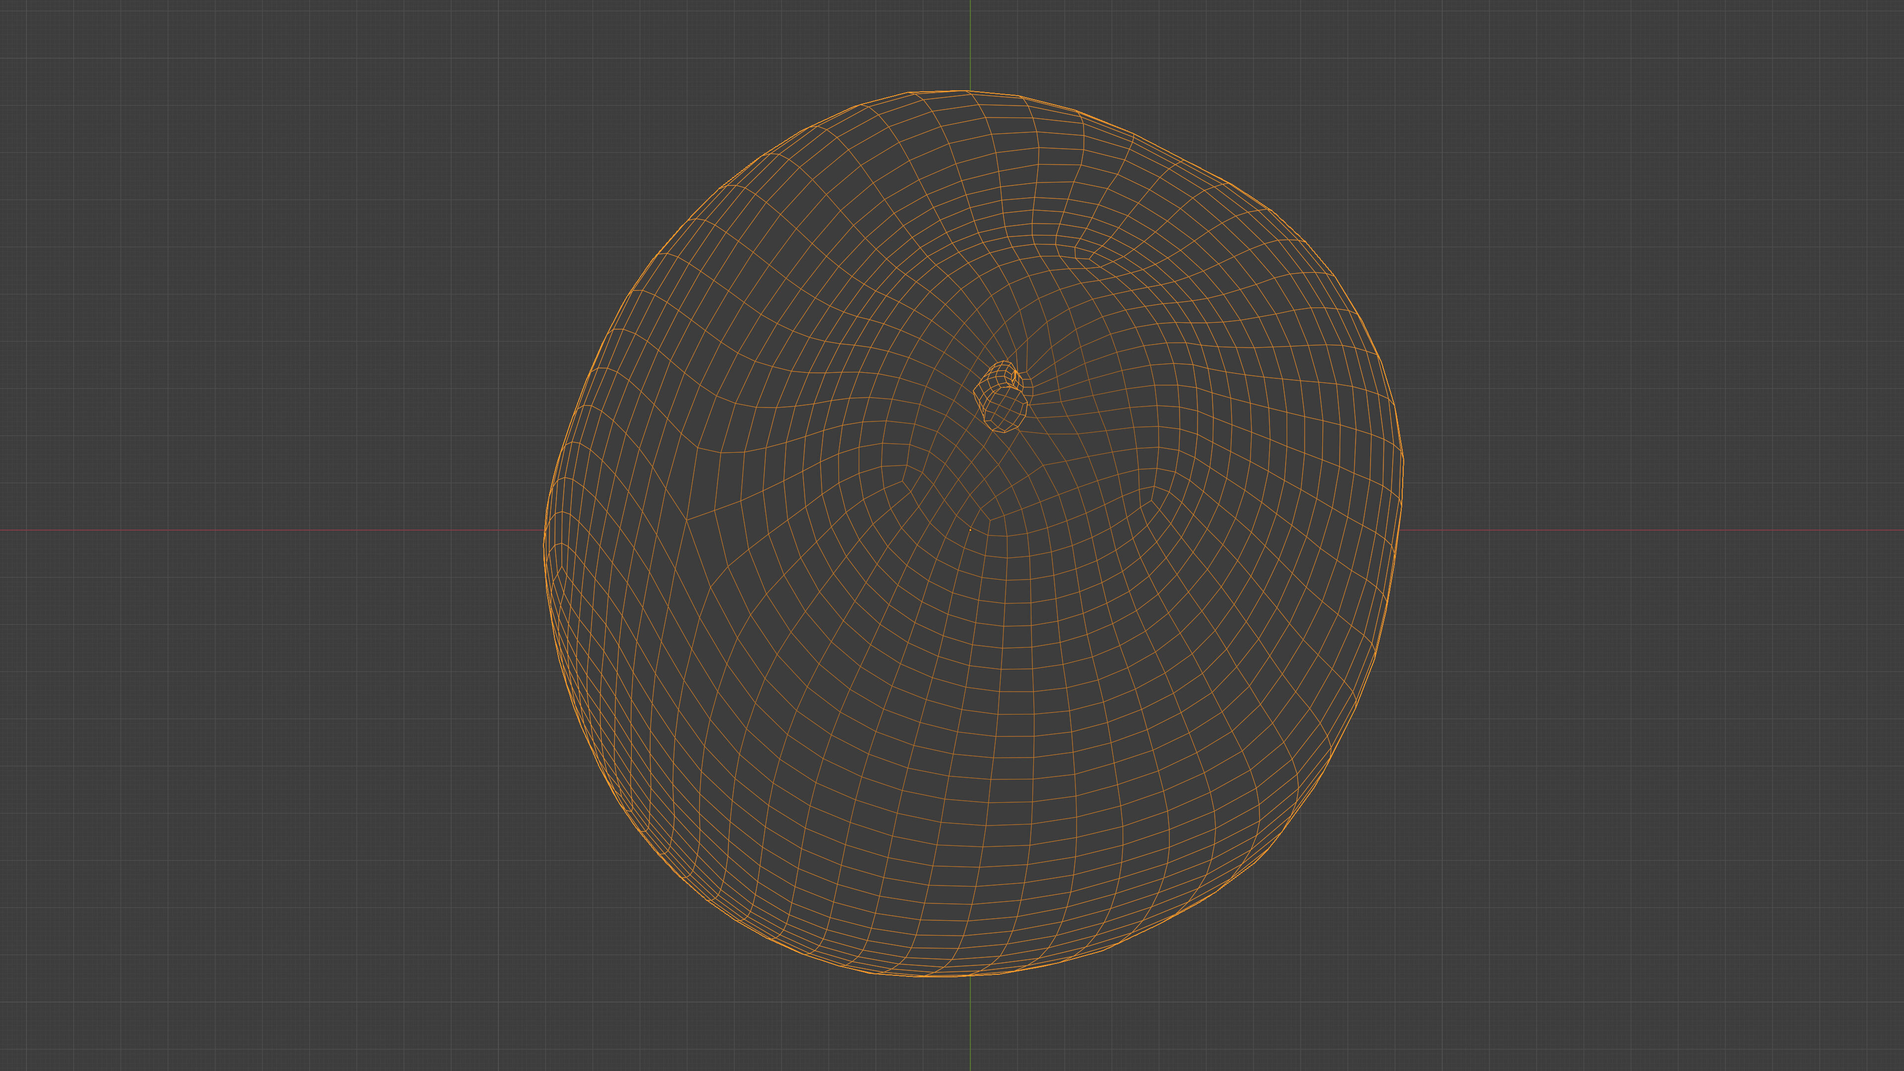1904x1071 pixels.
Task: Click the small stem geometry on the mesh
Action: pos(1001,396)
